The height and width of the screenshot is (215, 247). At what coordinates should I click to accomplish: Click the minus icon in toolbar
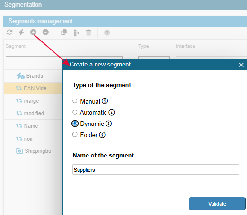pyautogui.click(x=45, y=33)
